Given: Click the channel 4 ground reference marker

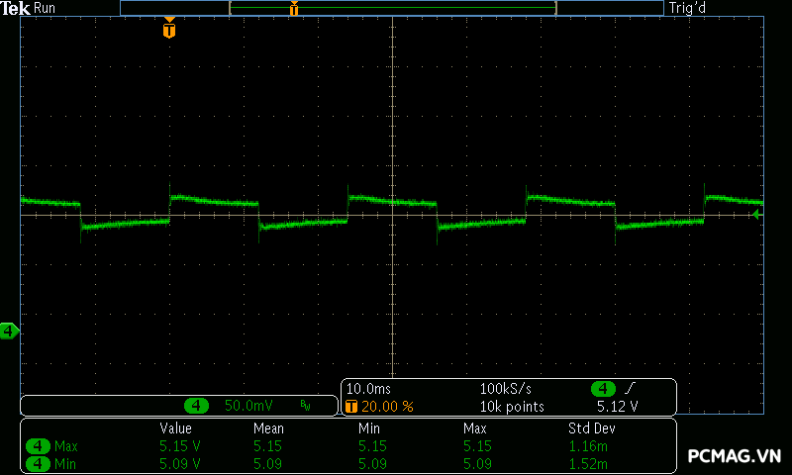Looking at the screenshot, I should (x=9, y=331).
